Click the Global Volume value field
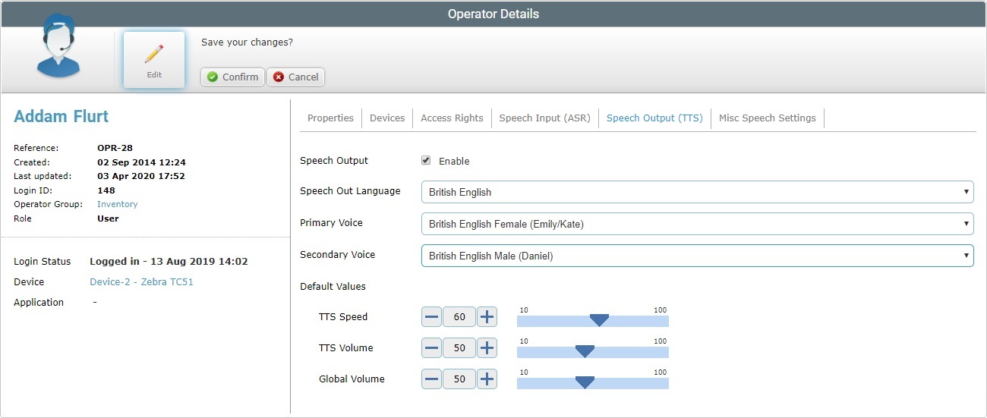The image size is (987, 418). click(459, 379)
